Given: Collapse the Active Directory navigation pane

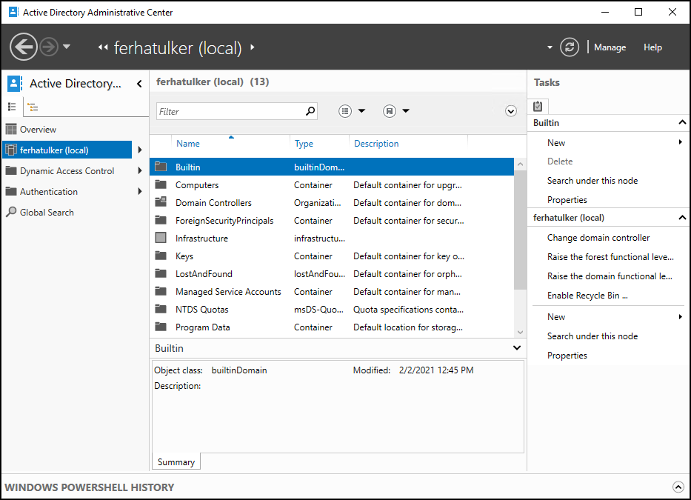Looking at the screenshot, I should 139,84.
